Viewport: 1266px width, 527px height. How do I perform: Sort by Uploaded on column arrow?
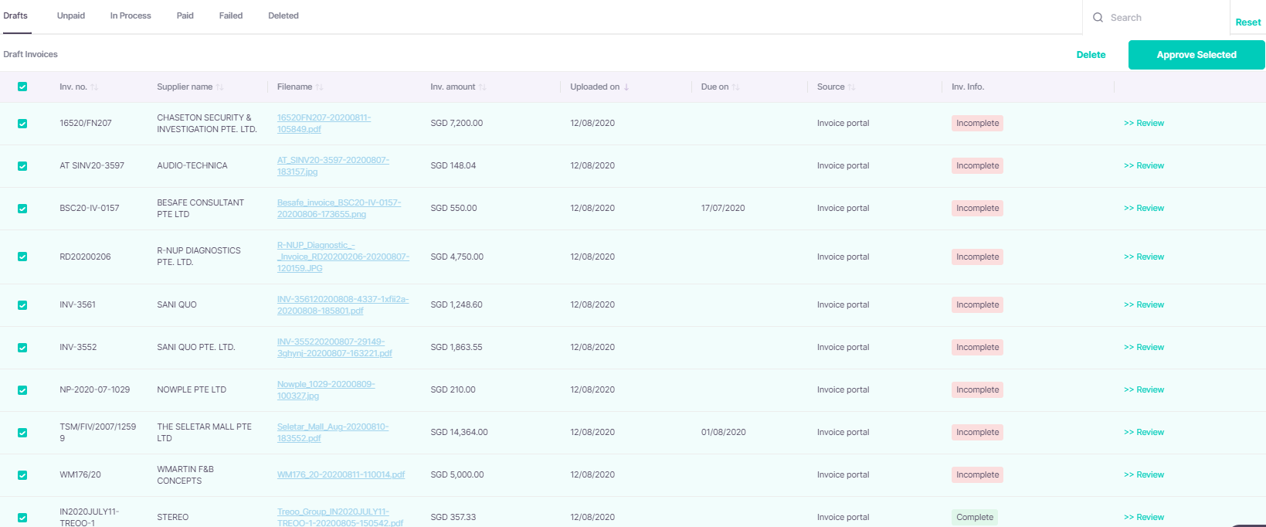point(626,87)
